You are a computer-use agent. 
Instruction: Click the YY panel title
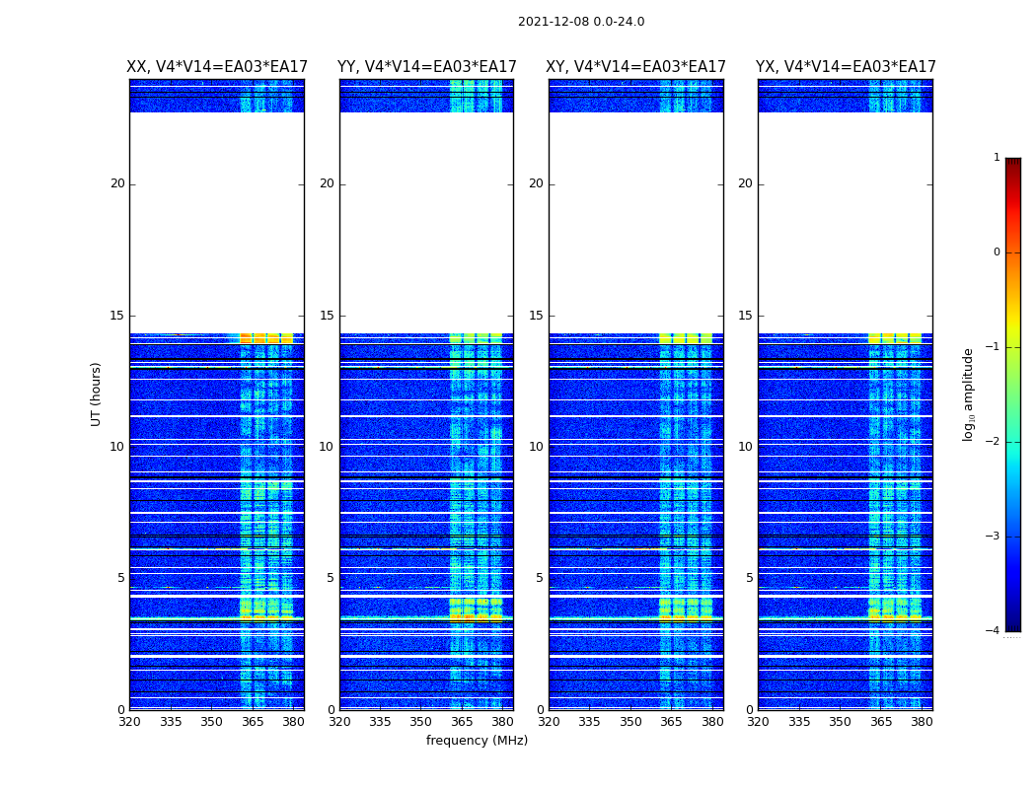(426, 67)
